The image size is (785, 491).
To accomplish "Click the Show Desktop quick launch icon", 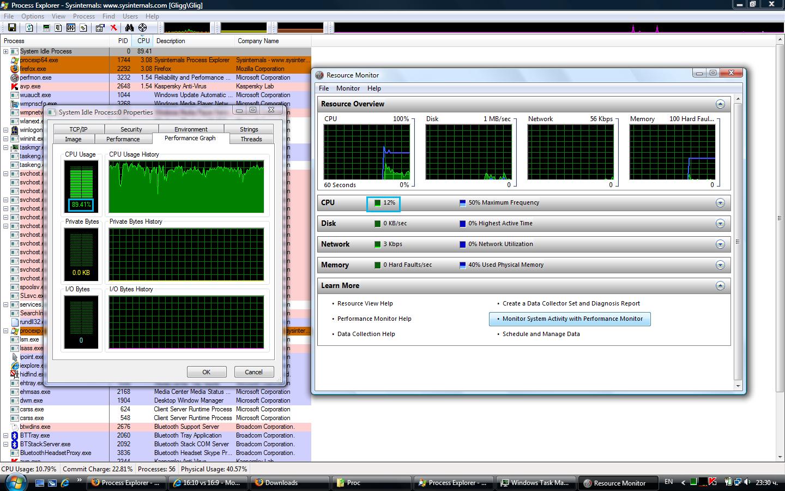I will [40, 483].
